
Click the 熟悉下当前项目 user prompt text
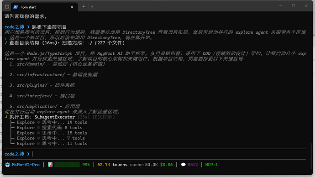pyautogui.click(x=49, y=27)
